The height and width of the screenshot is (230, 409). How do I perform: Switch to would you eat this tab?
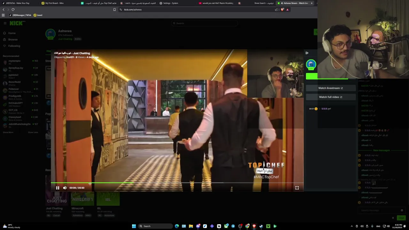[217, 3]
